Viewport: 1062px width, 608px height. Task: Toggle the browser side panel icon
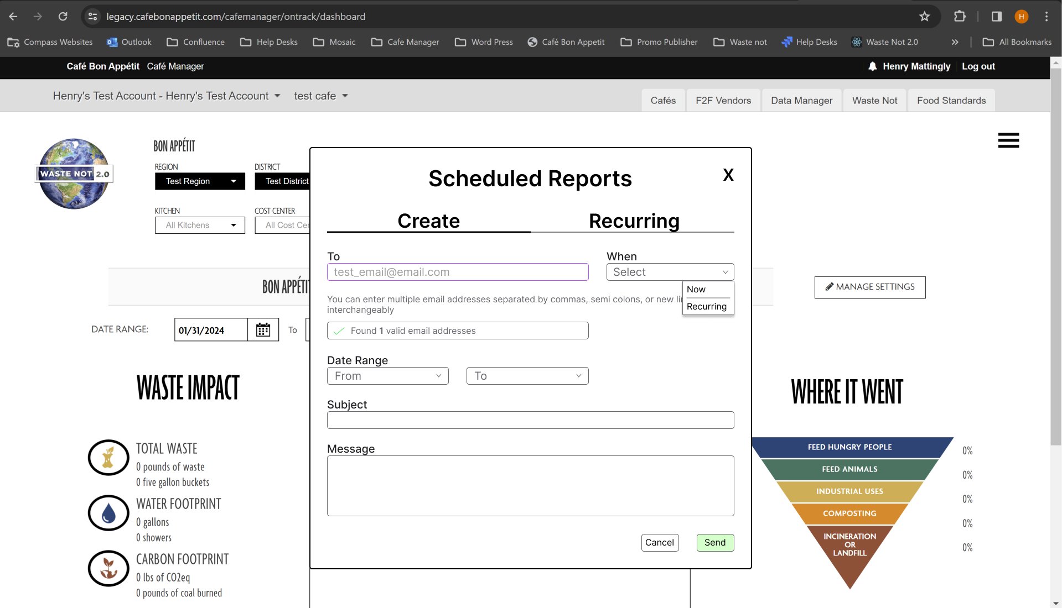coord(997,17)
